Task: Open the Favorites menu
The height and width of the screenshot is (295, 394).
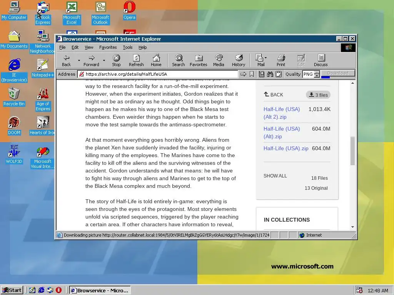Action: pos(108,47)
